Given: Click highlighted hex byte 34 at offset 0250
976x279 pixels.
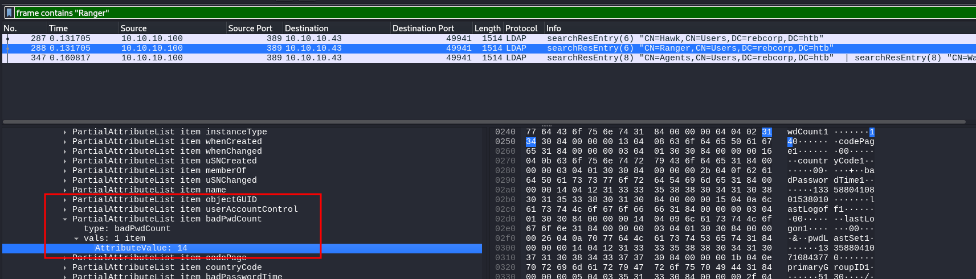Looking at the screenshot, I should coord(531,142).
